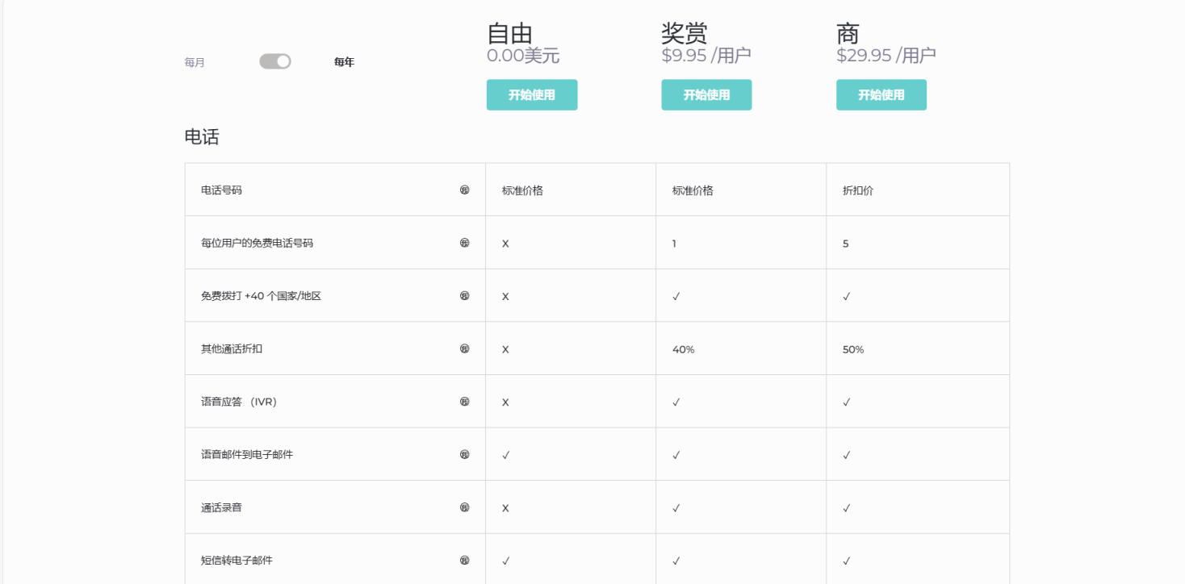Click info icon beside 语音邮件到电子邮件
The image size is (1185, 584).
point(465,454)
